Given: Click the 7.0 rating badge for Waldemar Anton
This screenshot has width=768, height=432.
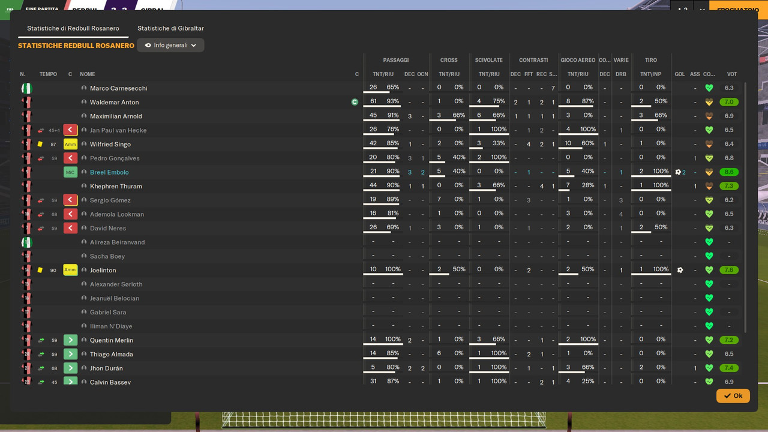Looking at the screenshot, I should coord(730,102).
